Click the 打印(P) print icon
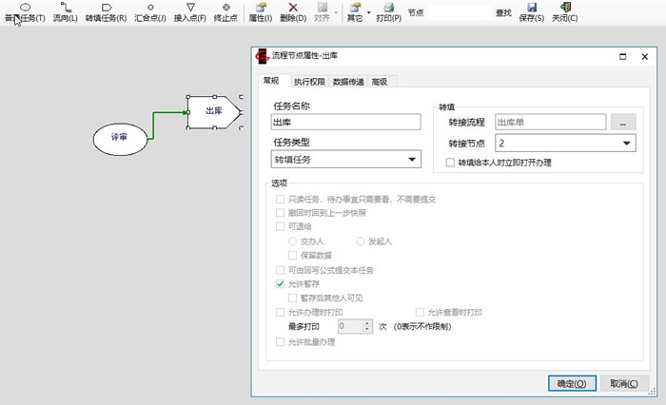Image resolution: width=666 pixels, height=405 pixels. pos(388,12)
